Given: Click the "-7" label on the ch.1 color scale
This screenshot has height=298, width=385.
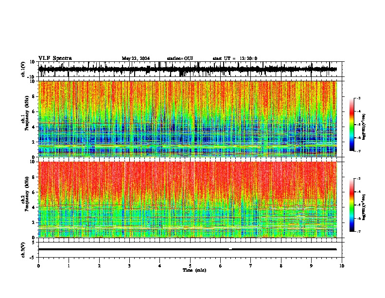Looking at the screenshot, I should (x=359, y=151).
